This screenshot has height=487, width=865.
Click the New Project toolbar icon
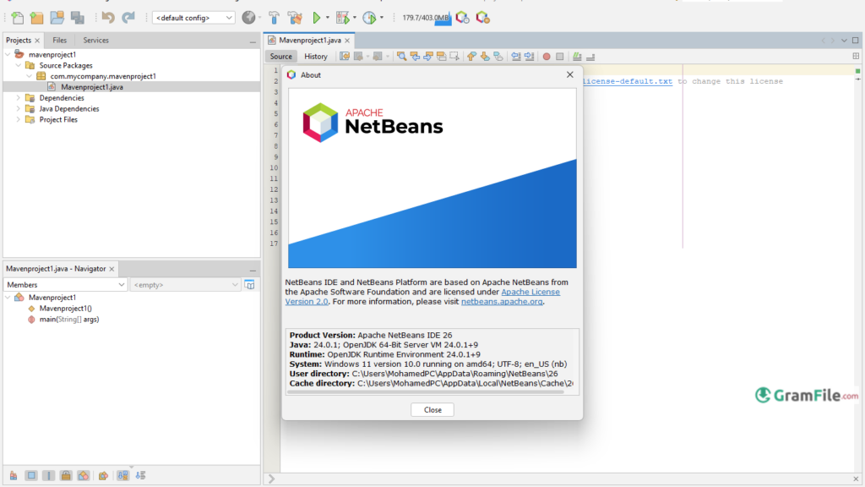coord(37,18)
